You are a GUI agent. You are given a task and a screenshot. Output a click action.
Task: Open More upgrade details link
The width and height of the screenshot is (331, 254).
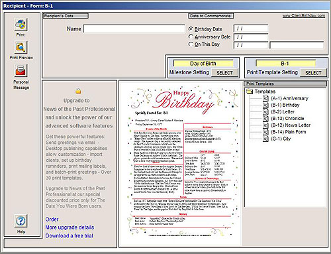click(70, 227)
